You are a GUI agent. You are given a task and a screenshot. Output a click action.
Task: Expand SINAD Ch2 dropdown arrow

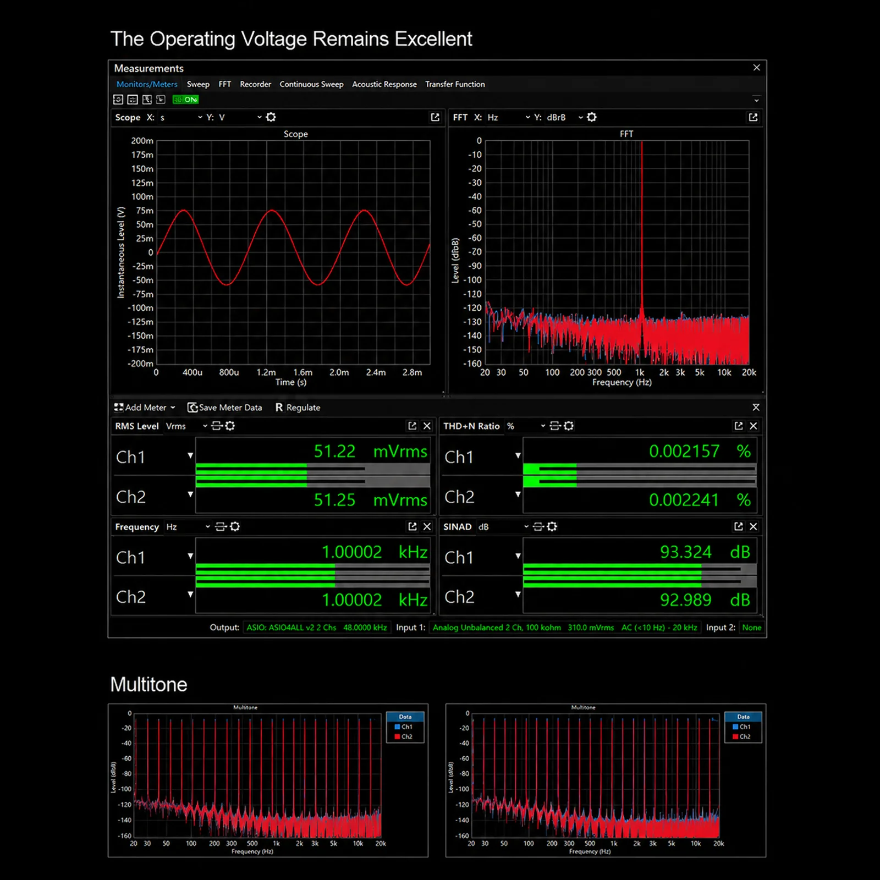[518, 595]
